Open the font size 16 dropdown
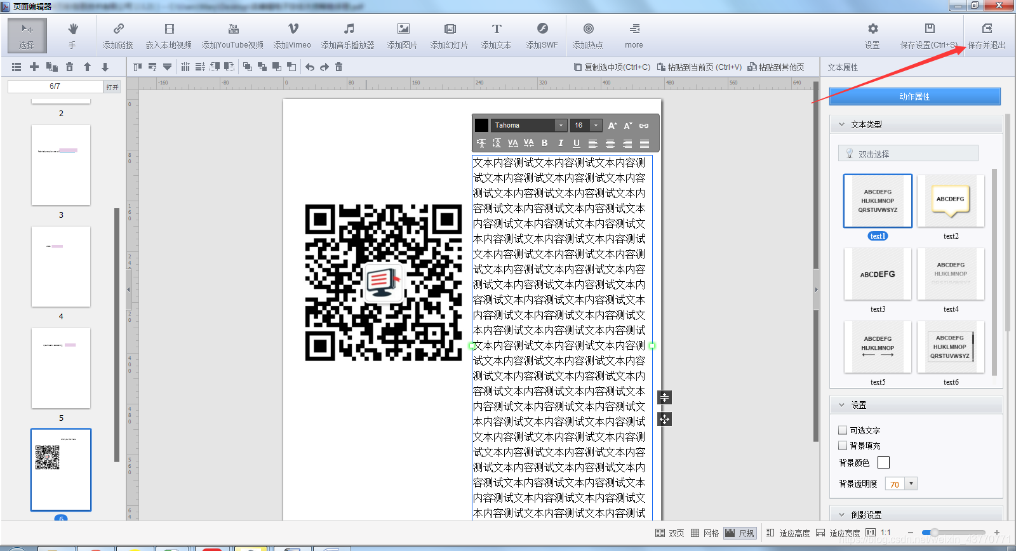 coord(596,126)
